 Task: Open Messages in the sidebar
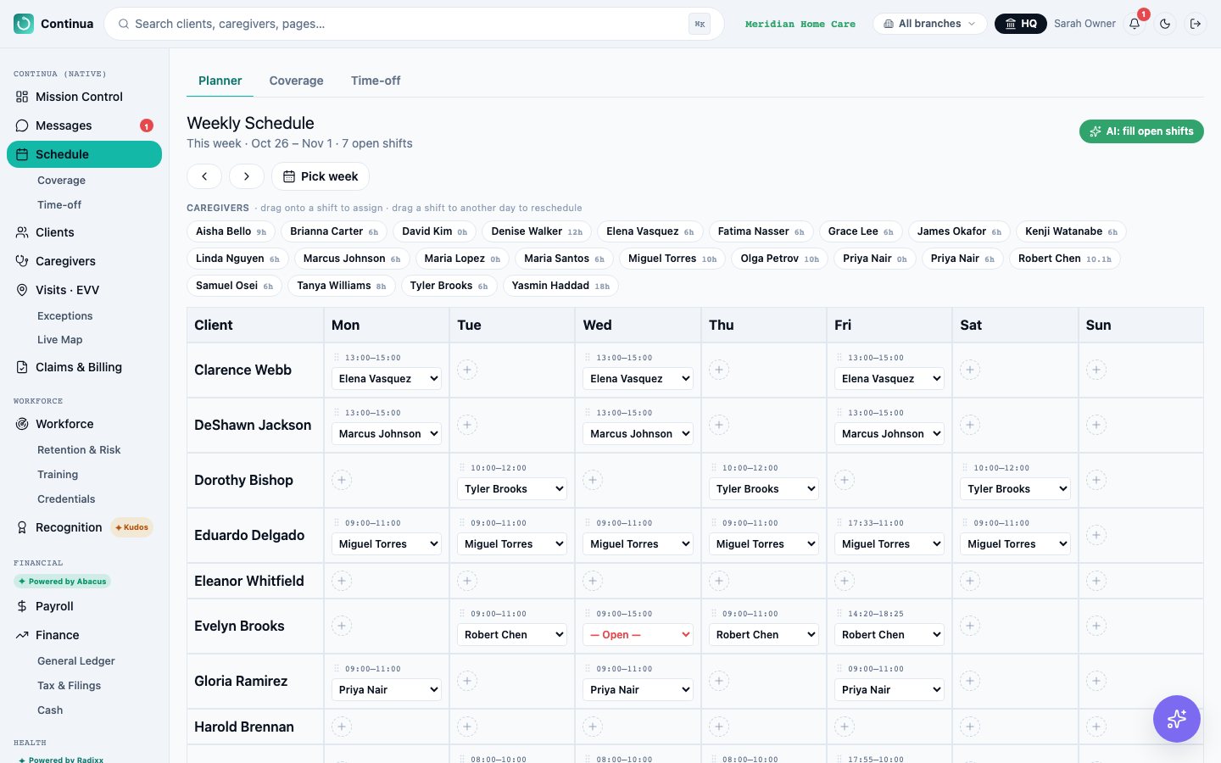click(x=84, y=125)
